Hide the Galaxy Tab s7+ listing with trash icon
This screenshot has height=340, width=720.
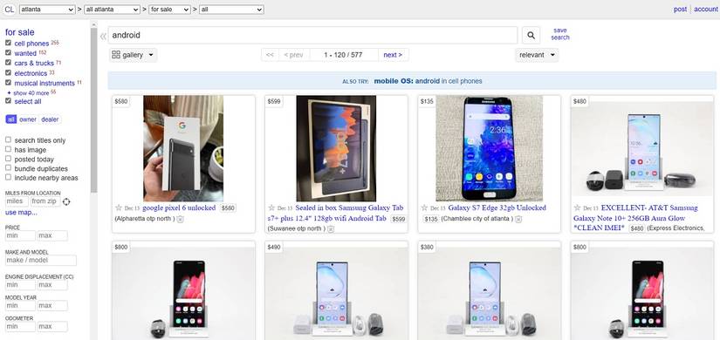[331, 229]
